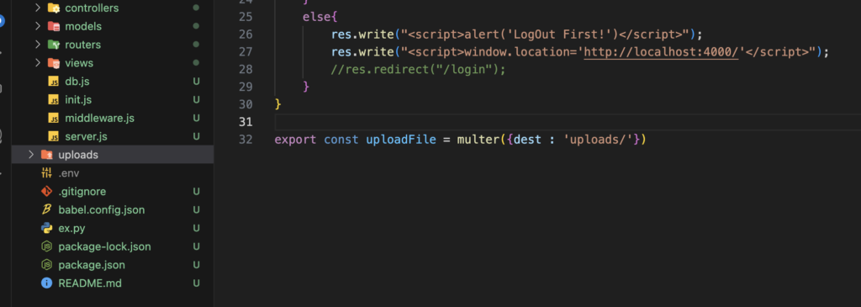This screenshot has height=307, width=861.
Task: Open the ex.py file
Action: pyautogui.click(x=71, y=228)
